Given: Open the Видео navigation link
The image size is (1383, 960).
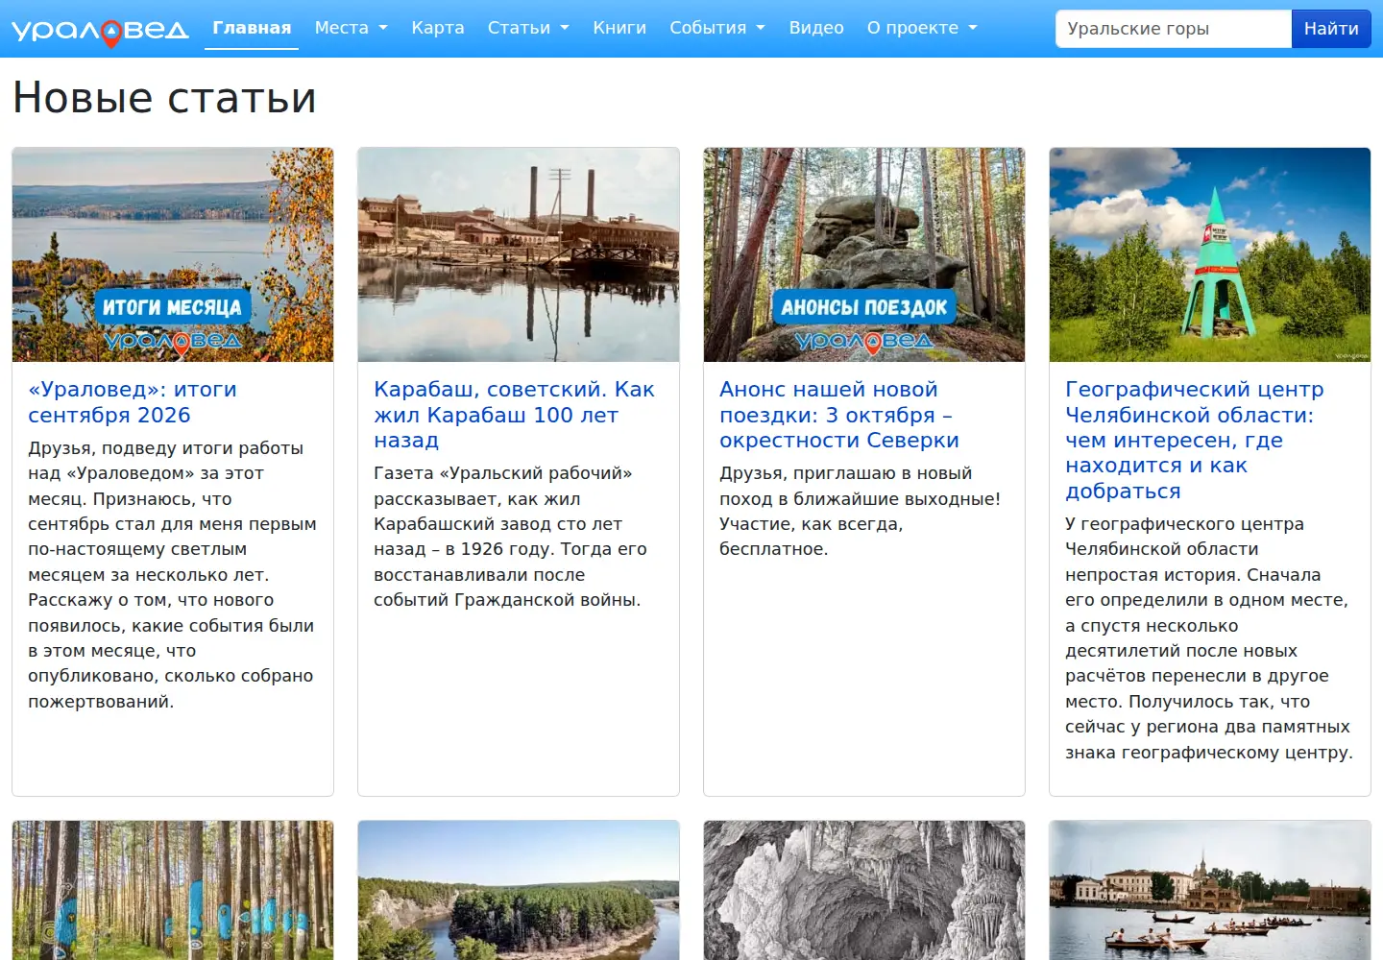Looking at the screenshot, I should tap(816, 28).
